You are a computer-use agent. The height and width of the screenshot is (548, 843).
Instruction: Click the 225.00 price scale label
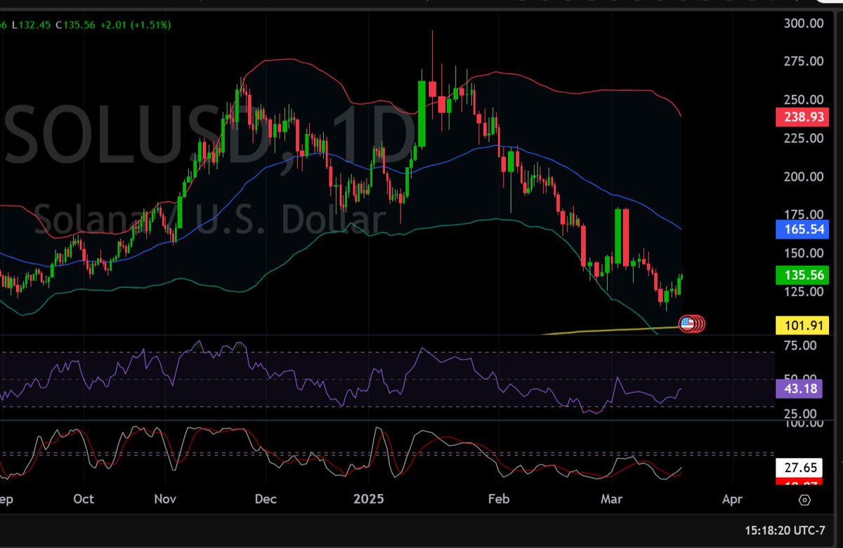click(x=804, y=138)
